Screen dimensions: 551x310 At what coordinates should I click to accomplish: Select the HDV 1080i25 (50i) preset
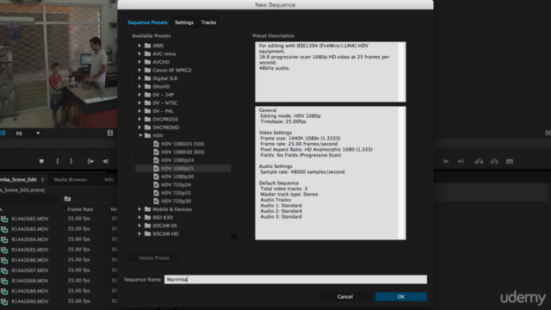click(183, 144)
